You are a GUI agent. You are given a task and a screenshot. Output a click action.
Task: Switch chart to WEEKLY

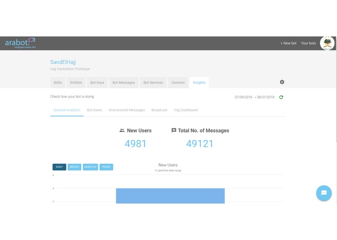coord(74,167)
